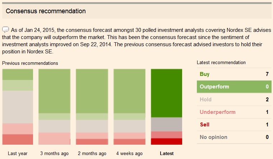Image resolution: width=273 pixels, height=159 pixels.
Task: Click the speech bubble comment icon
Action: coord(5,29)
